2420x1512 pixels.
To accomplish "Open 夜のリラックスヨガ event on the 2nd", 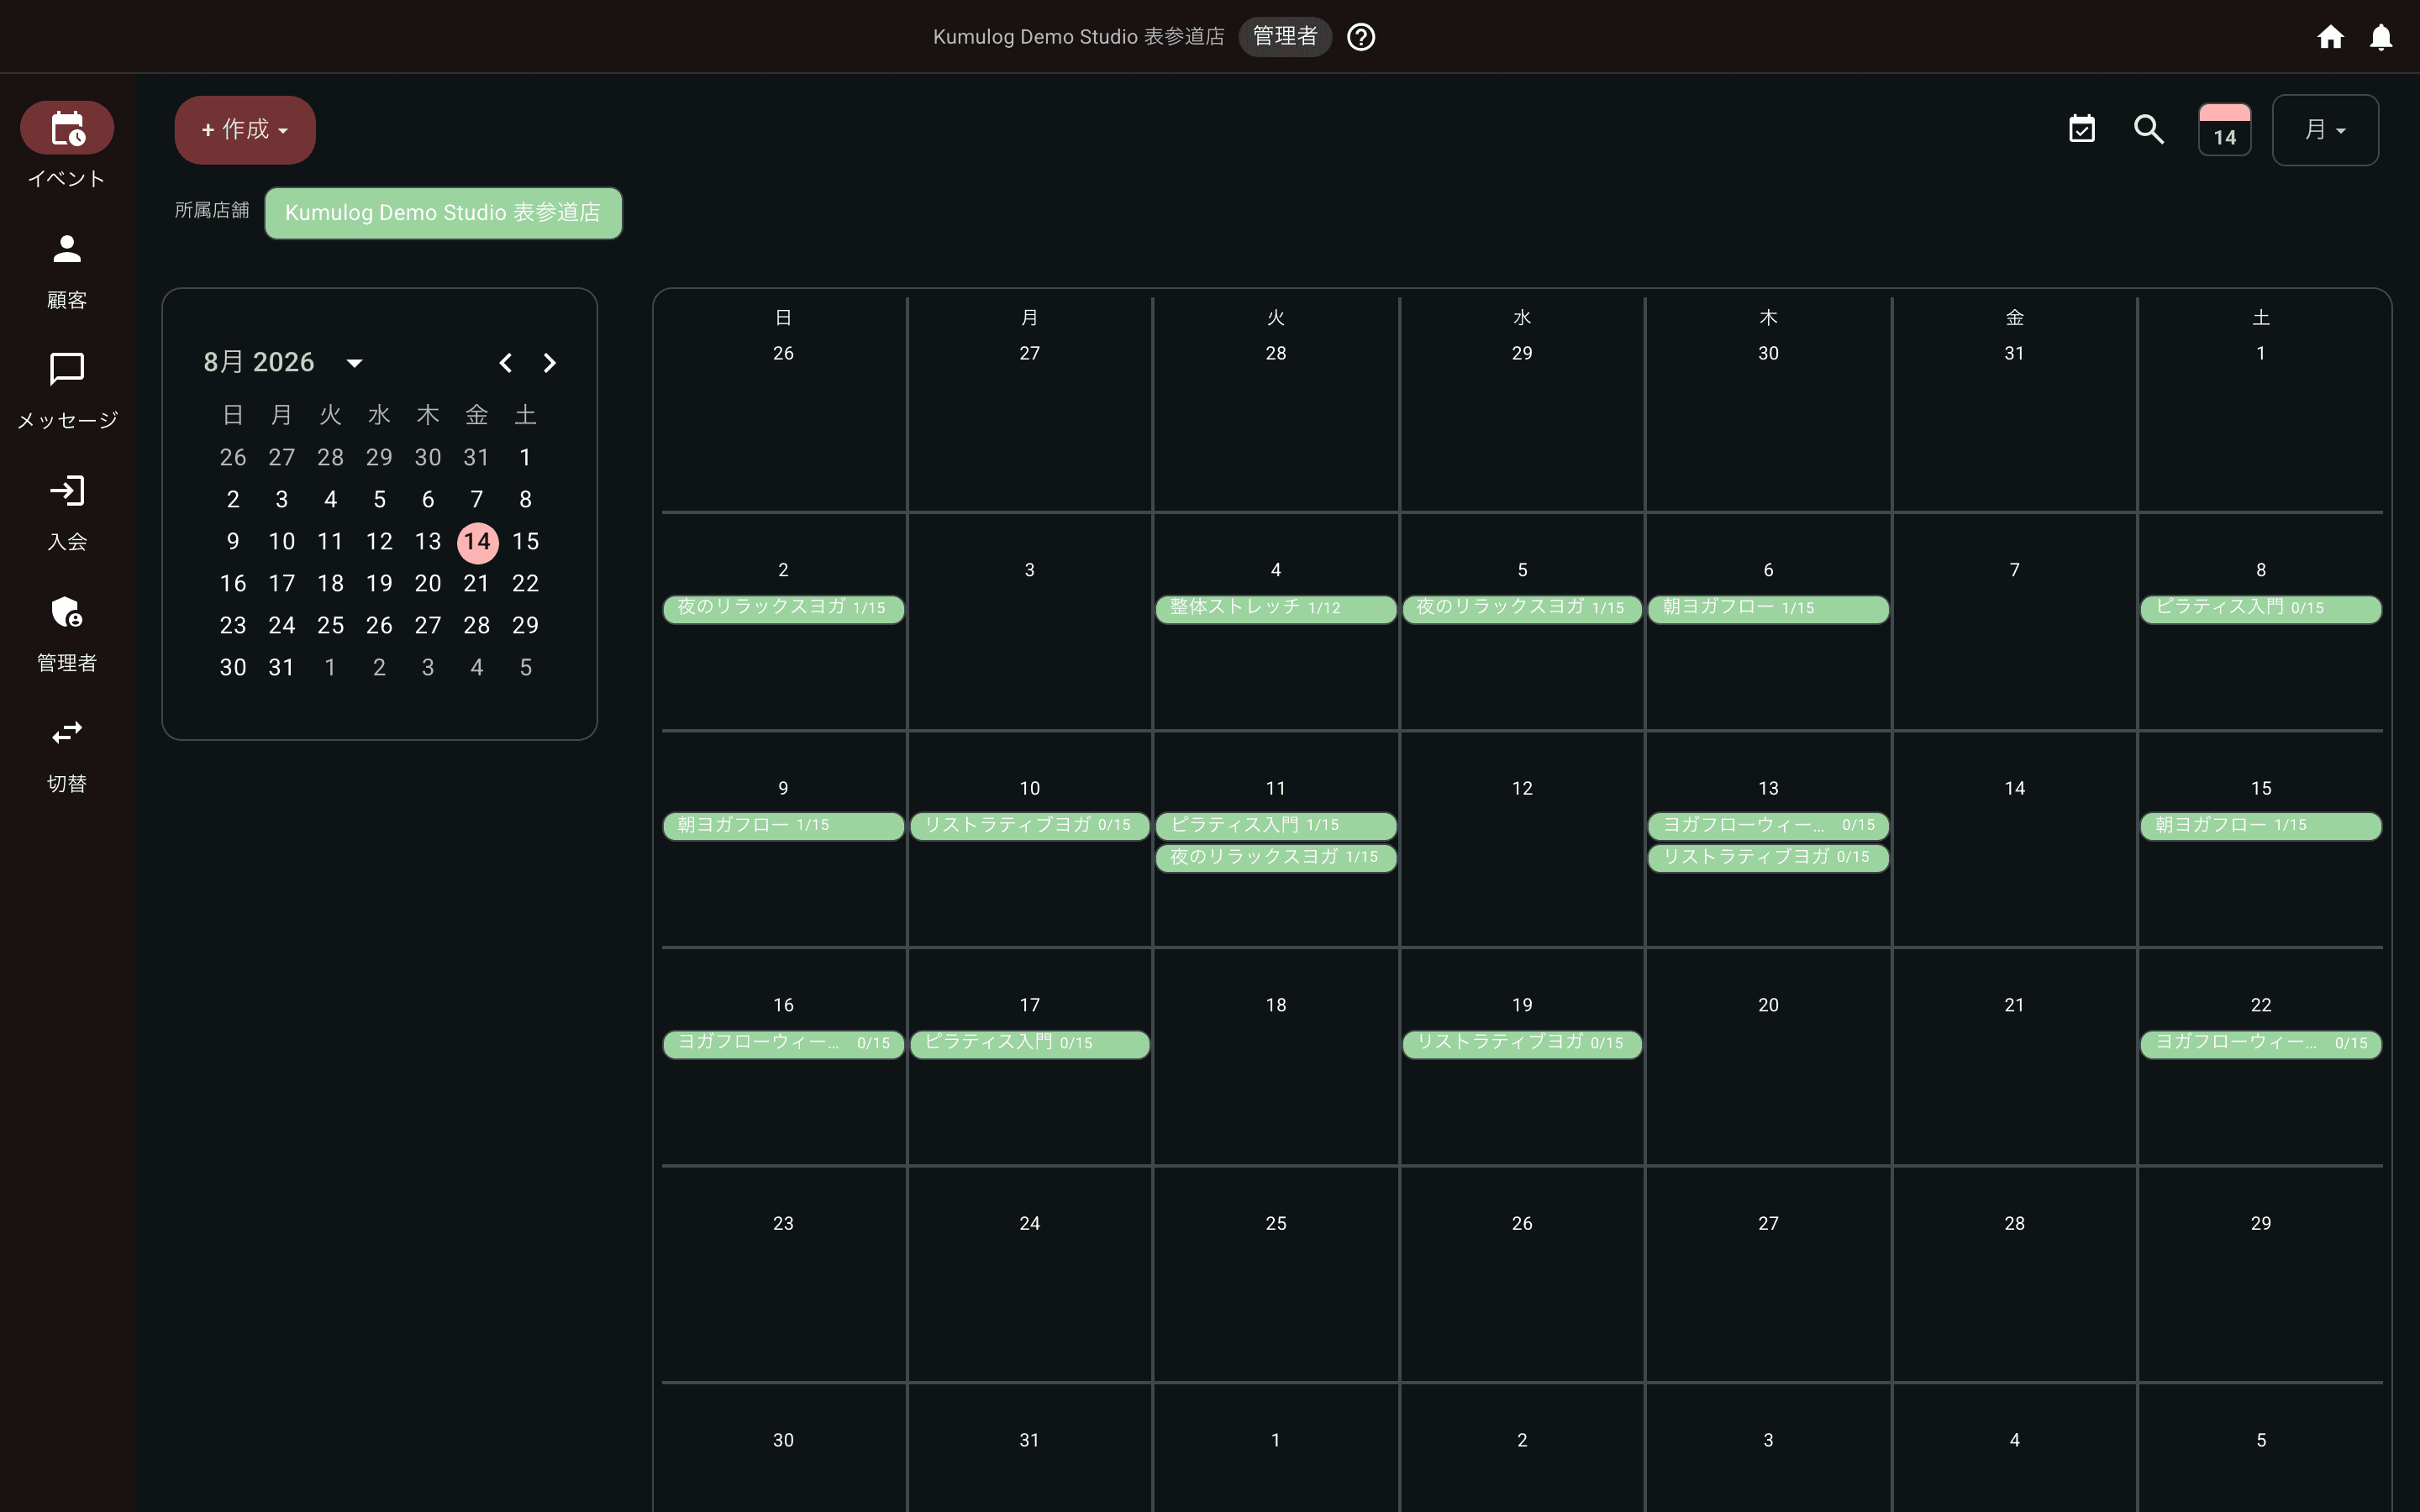I will 783,609.
